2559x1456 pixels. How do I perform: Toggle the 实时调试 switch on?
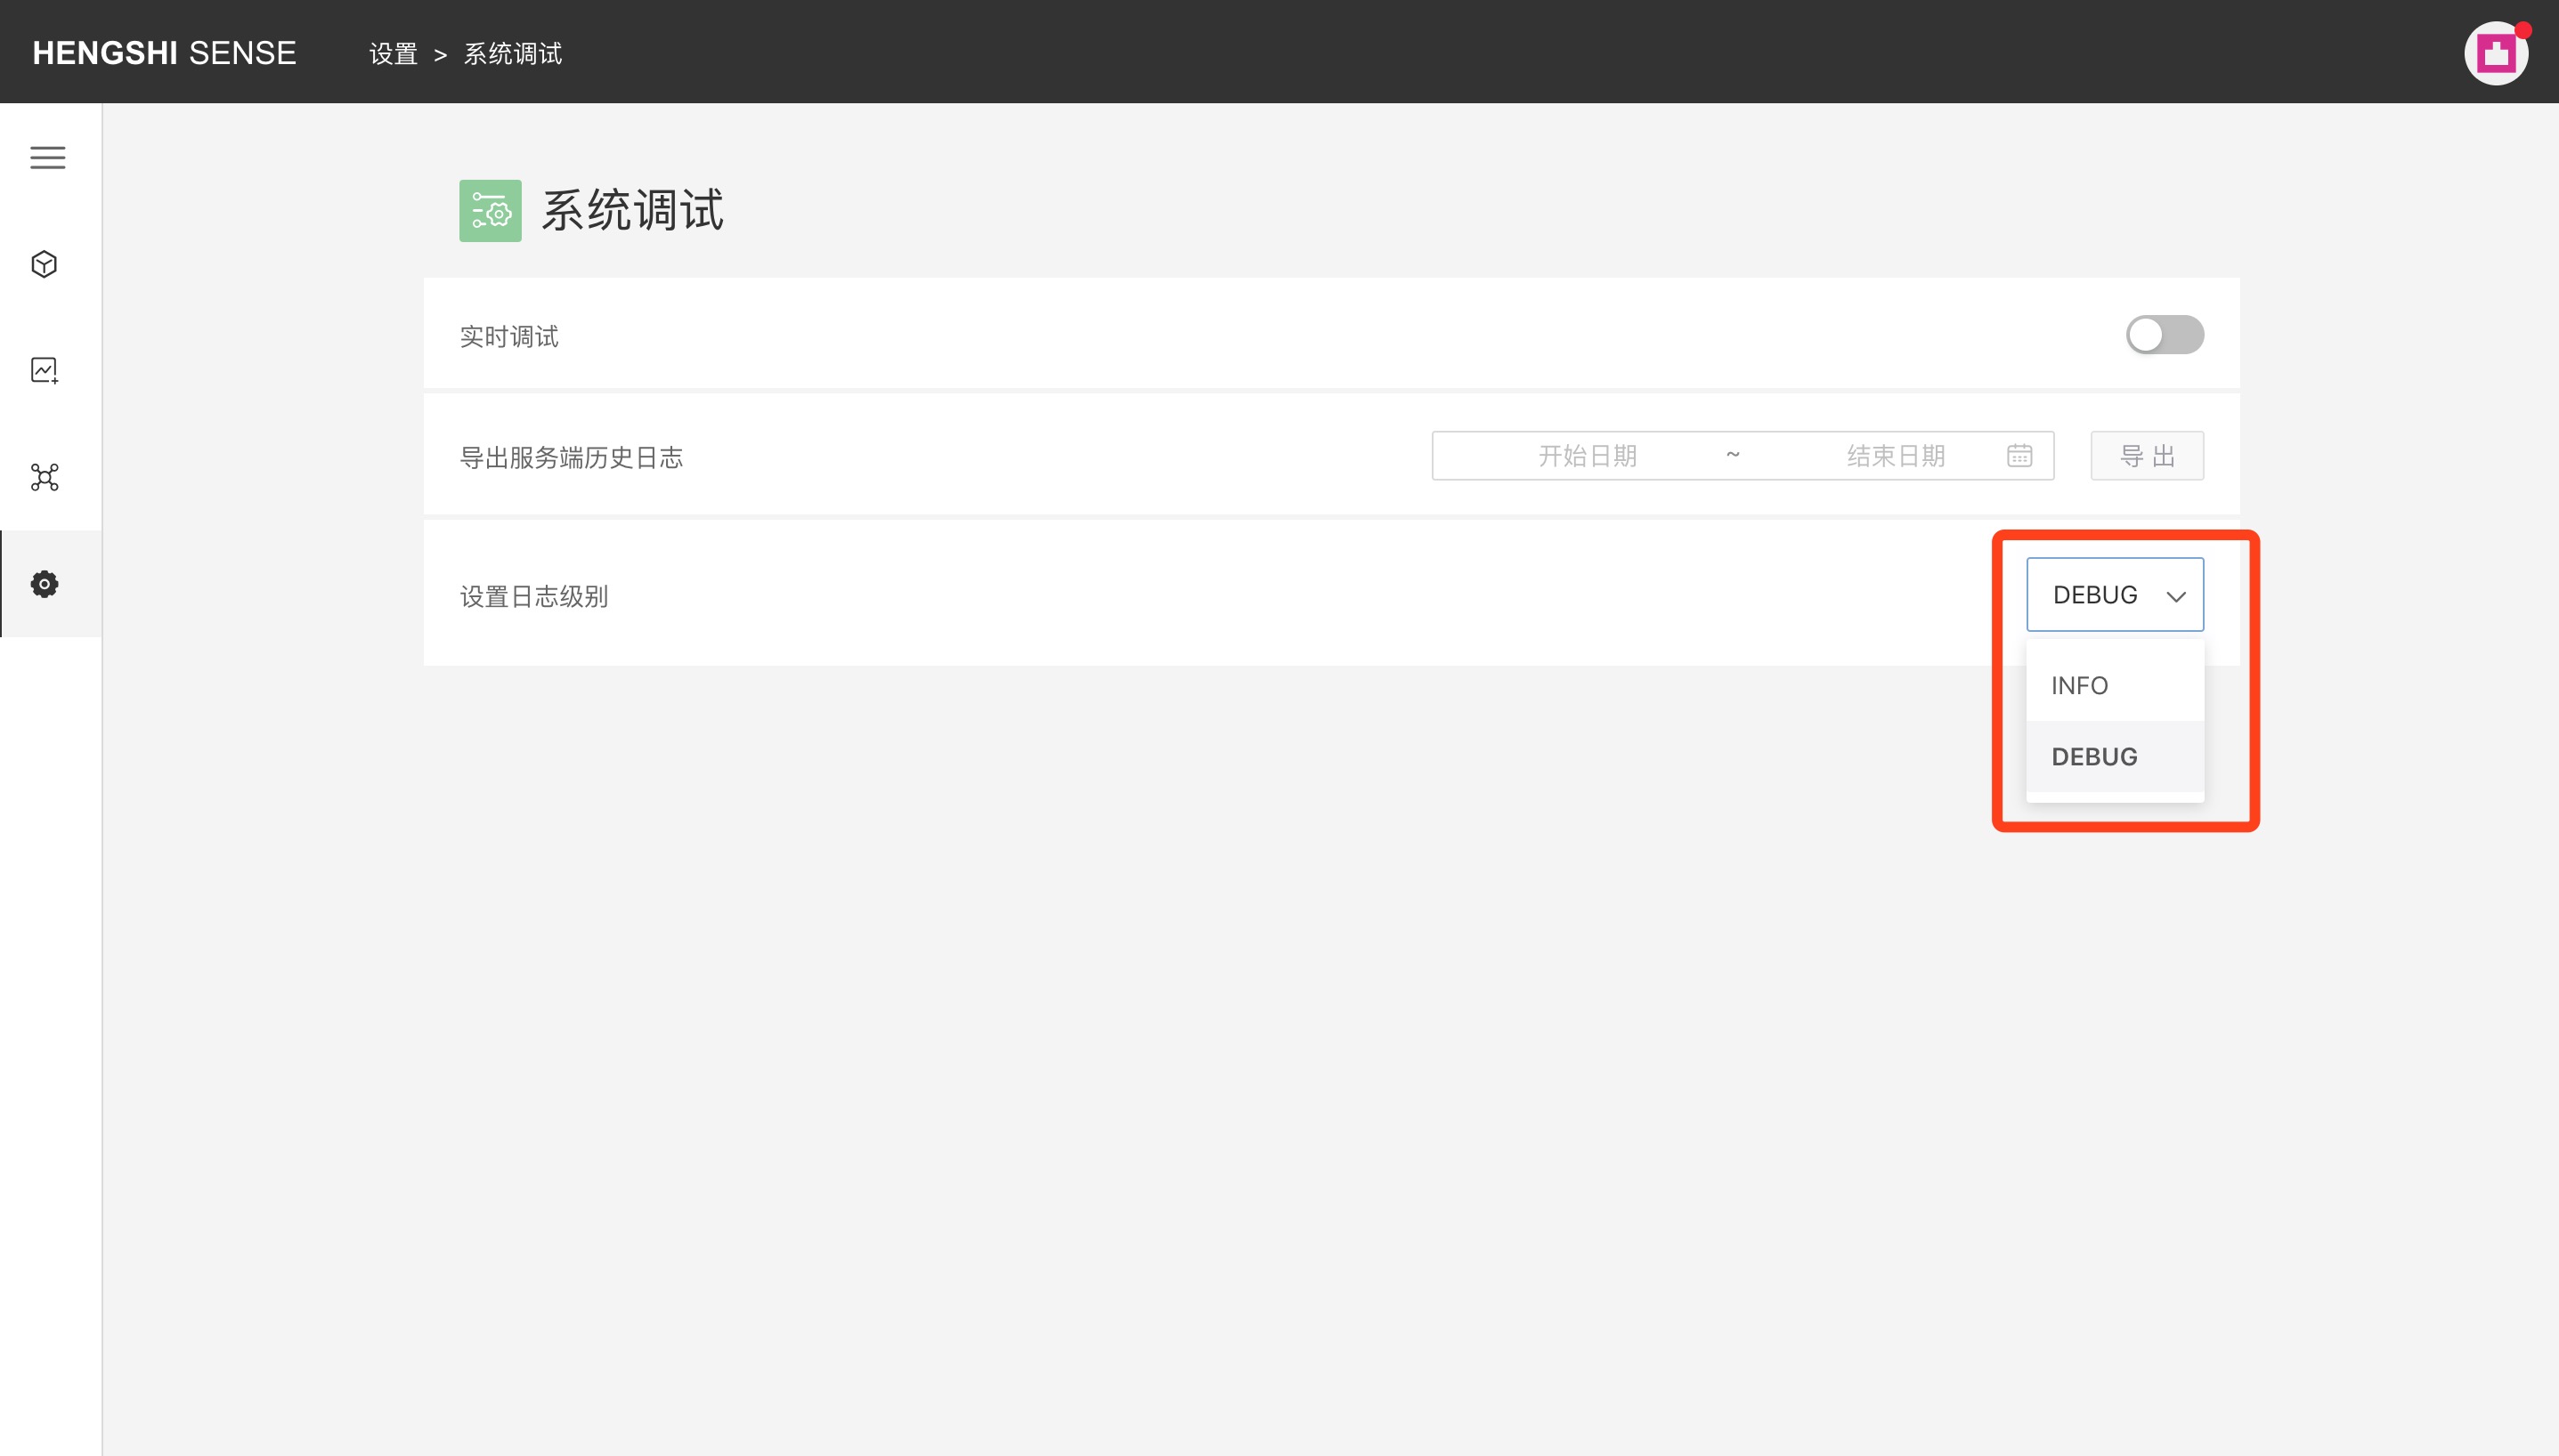[2164, 335]
